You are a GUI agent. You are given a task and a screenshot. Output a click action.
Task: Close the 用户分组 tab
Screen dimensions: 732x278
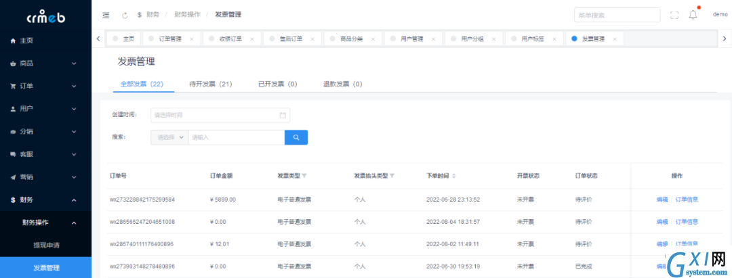pyautogui.click(x=493, y=39)
